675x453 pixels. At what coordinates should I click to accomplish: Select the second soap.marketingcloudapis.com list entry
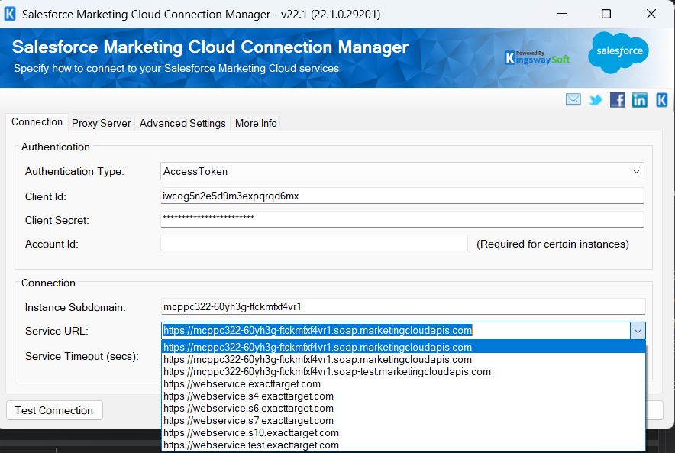[403, 360]
